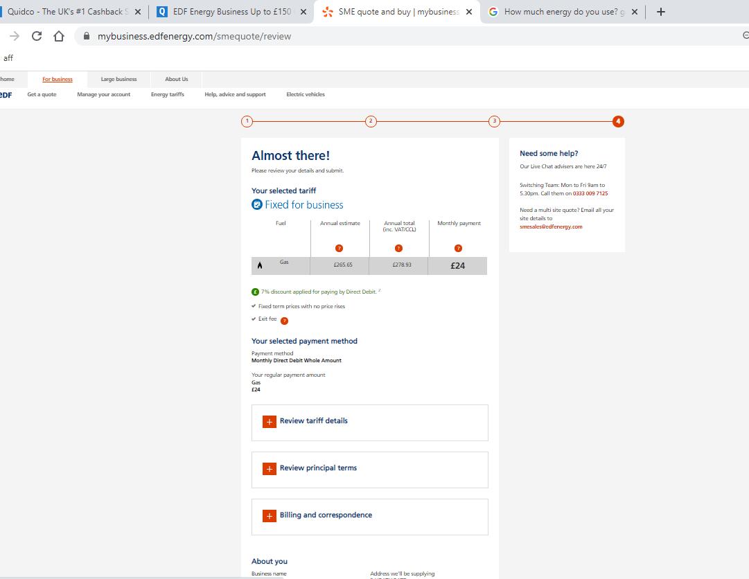749x579 pixels.
Task: Show help for Exit fee
Action: [x=284, y=321]
